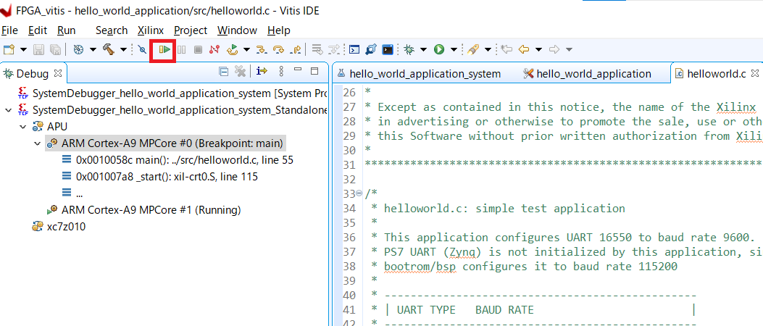The height and width of the screenshot is (326, 763).
Task: Open the Run menu
Action: tap(66, 30)
